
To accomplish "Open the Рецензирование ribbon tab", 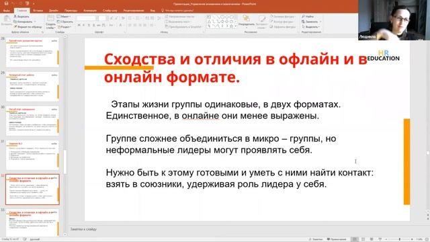I will pos(134,11).
